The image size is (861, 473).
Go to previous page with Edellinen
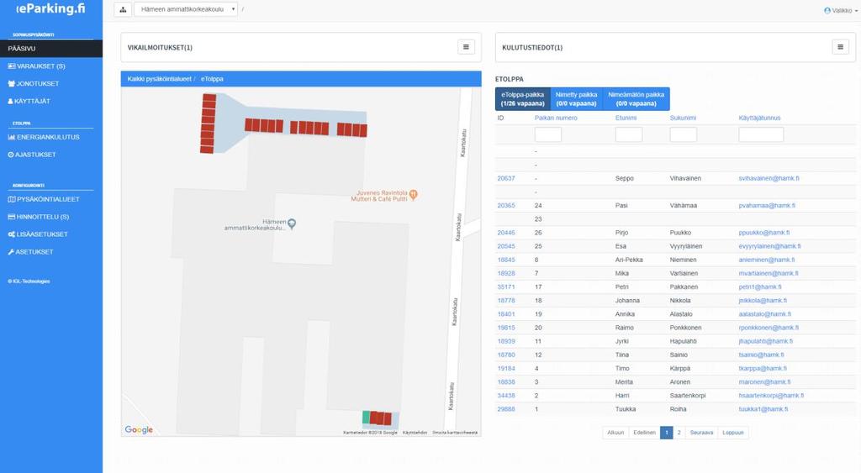644,433
